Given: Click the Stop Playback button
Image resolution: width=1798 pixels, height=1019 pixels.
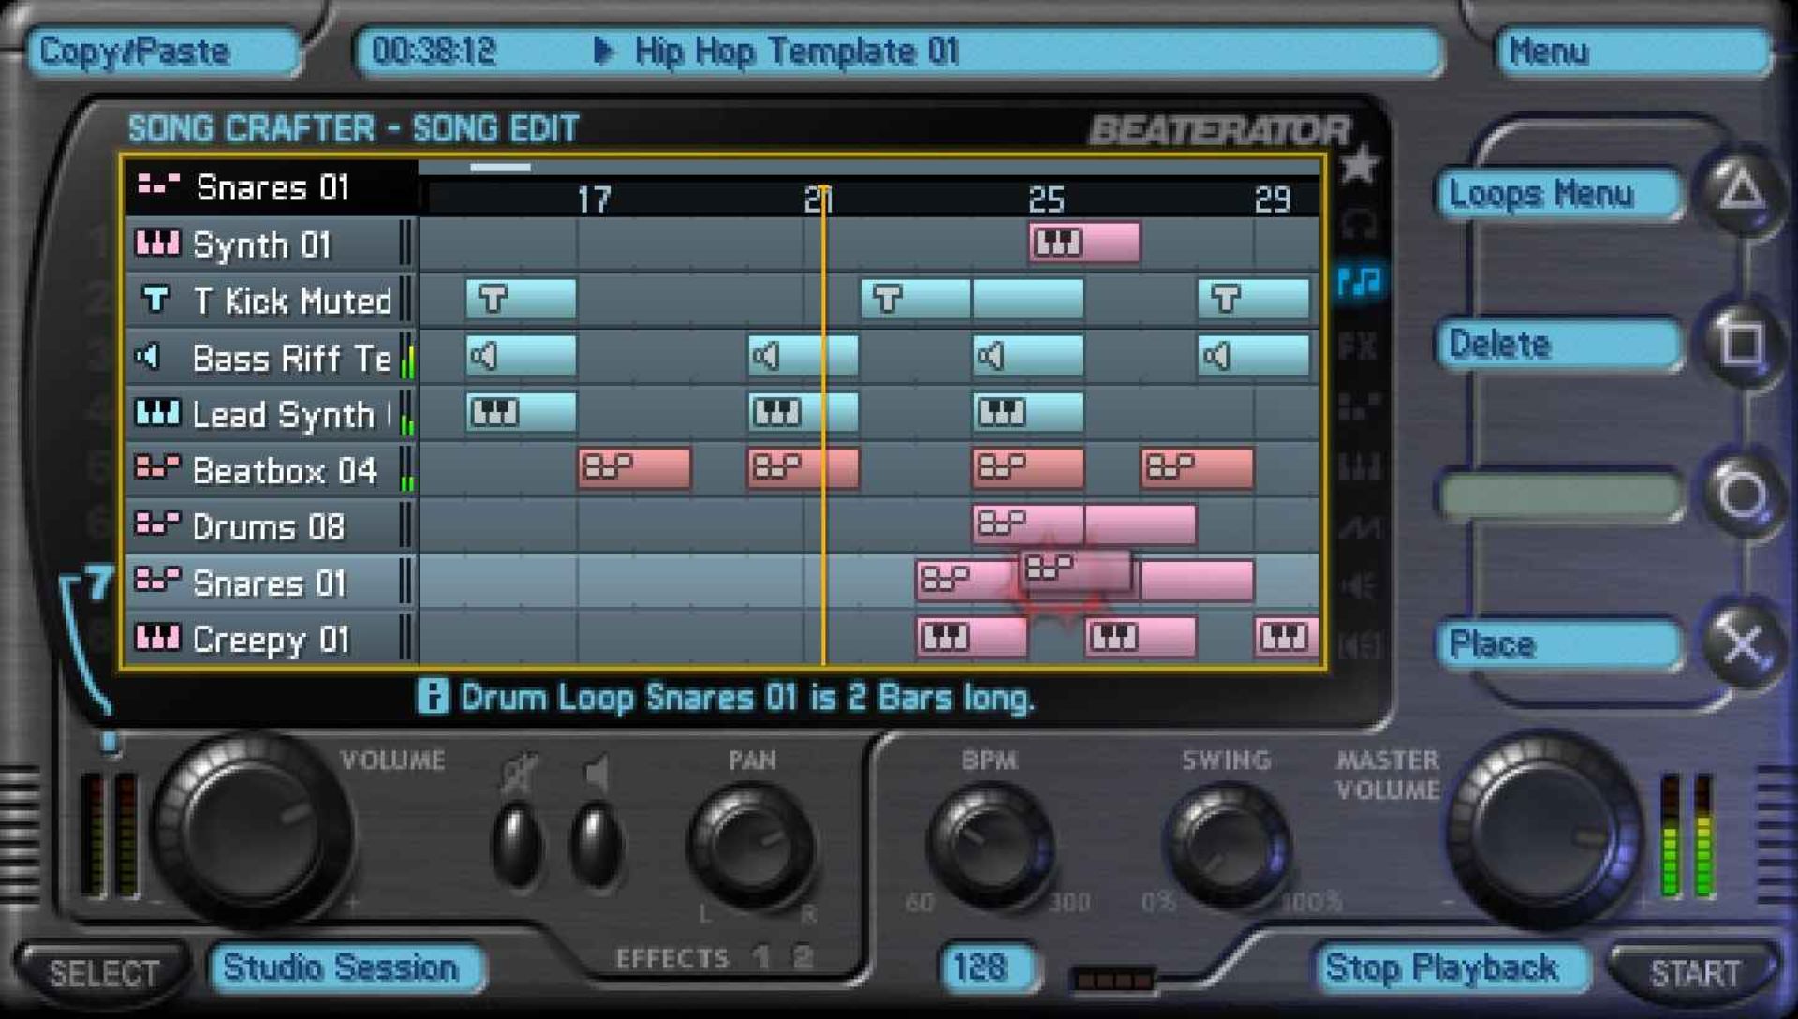Looking at the screenshot, I should 1442,967.
